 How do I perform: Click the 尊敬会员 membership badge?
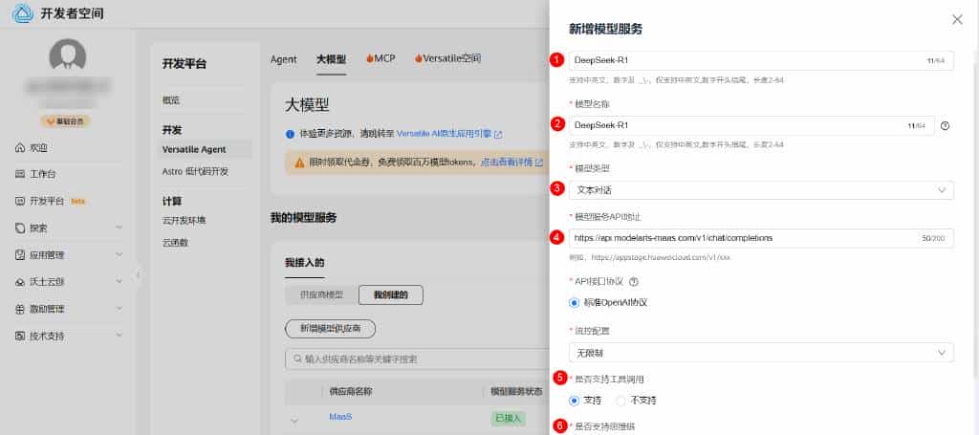pos(66,121)
